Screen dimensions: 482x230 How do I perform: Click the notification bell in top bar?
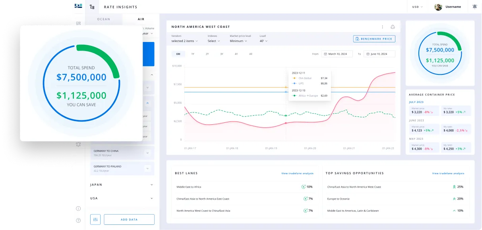[474, 7]
